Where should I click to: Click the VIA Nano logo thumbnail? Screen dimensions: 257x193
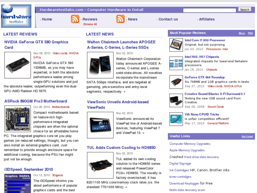pyautogui.click(x=176, y=119)
